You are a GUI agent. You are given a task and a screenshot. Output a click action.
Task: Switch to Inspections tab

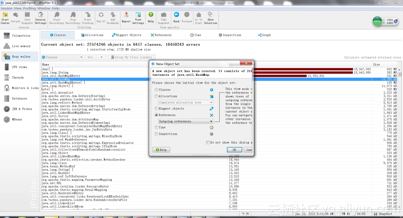click(x=230, y=35)
